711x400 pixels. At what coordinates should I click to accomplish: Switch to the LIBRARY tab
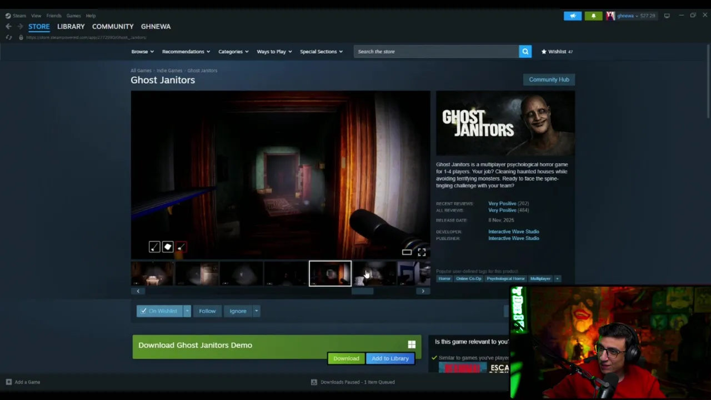tap(71, 26)
